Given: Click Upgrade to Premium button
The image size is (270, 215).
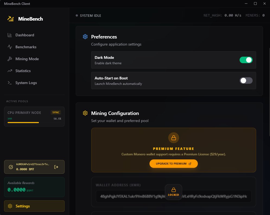Looking at the screenshot, I should pyautogui.click(x=173, y=163).
